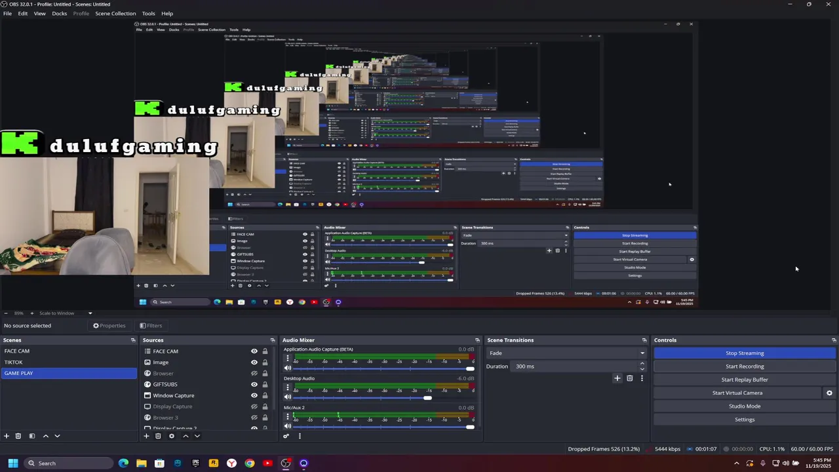Add a transition with plus icon

pyautogui.click(x=617, y=378)
